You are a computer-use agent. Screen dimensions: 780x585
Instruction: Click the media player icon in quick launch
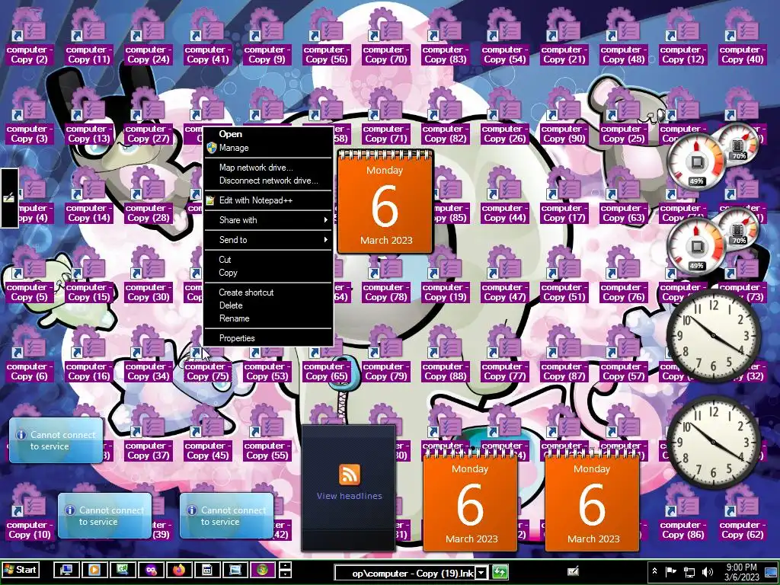point(94,570)
